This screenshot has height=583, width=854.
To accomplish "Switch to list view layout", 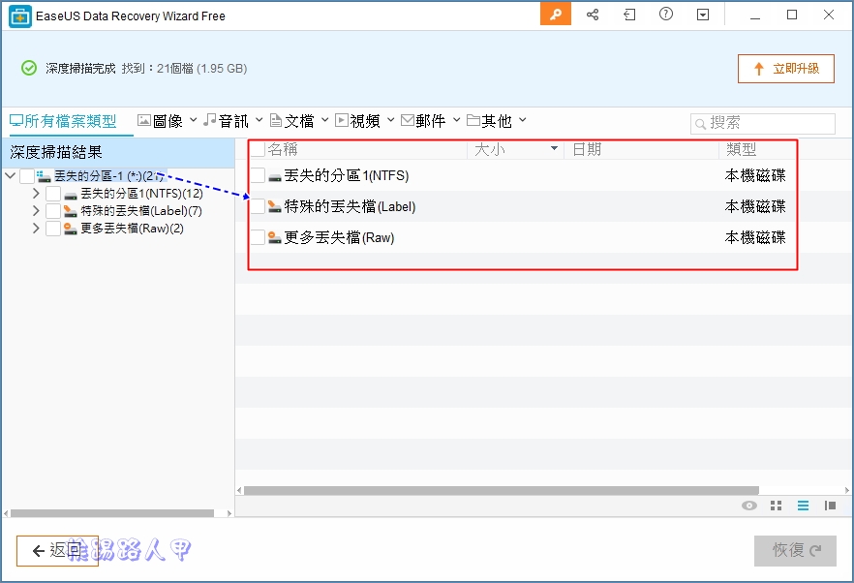I will [803, 506].
